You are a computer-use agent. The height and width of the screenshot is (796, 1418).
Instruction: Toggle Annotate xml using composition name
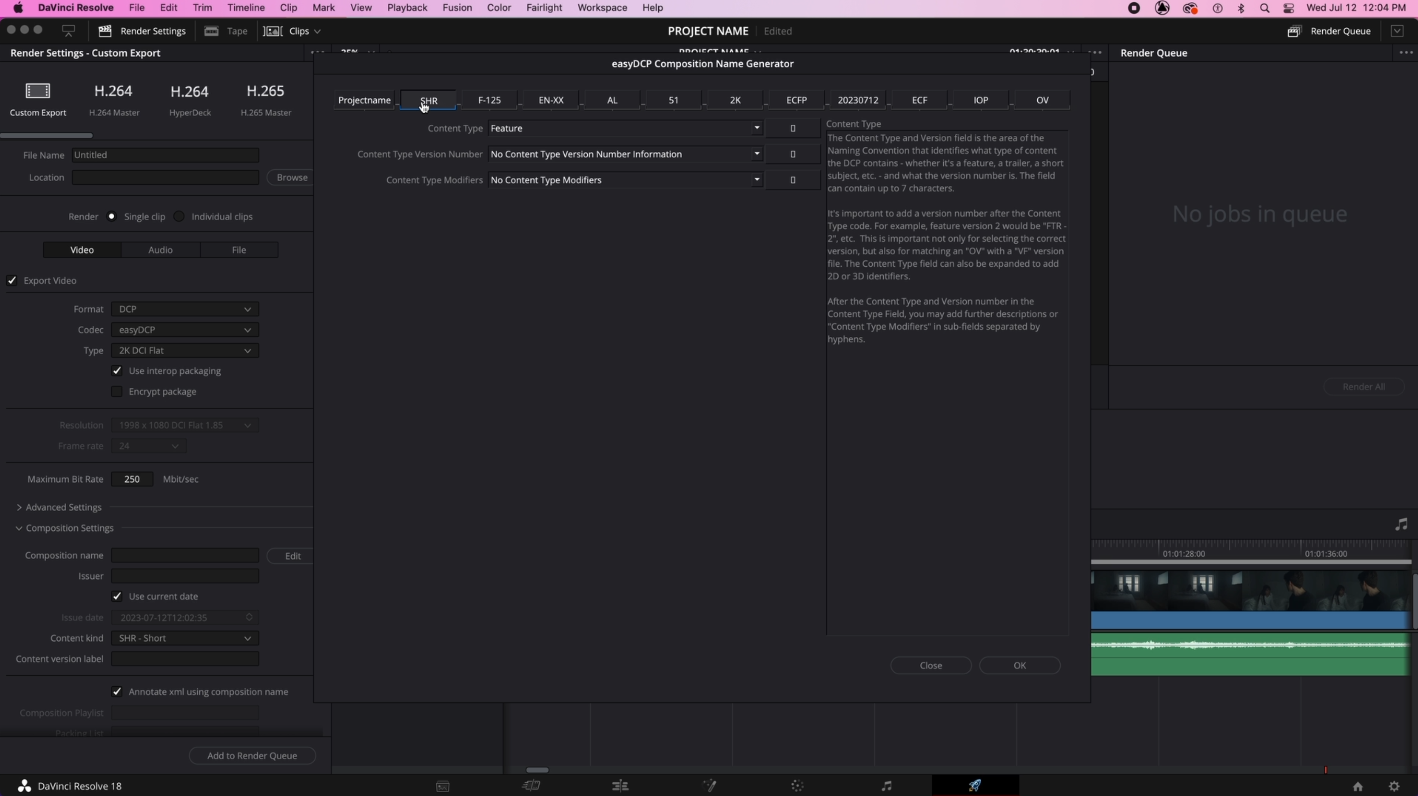117,692
